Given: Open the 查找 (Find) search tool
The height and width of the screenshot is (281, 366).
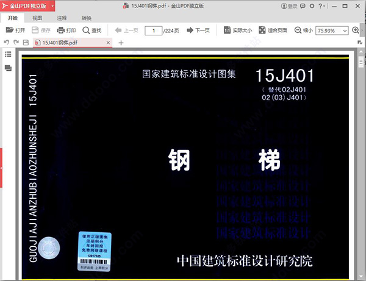Looking at the screenshot, I should (92, 30).
